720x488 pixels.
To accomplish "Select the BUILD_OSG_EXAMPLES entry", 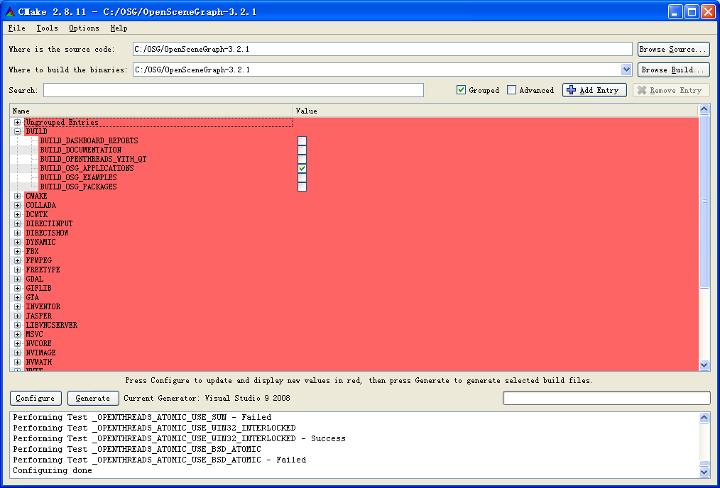I will [79, 177].
